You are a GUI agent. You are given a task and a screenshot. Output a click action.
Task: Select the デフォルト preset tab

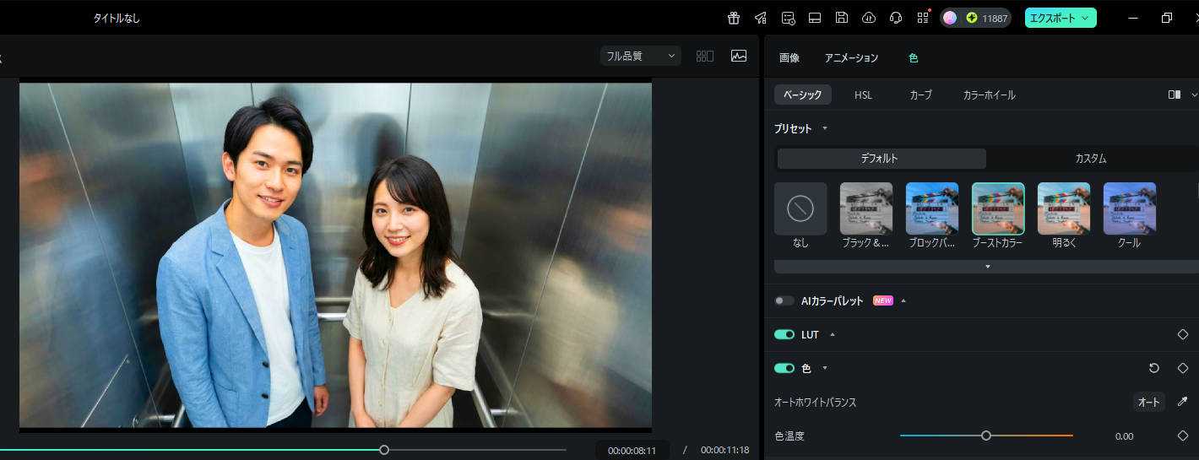[x=881, y=159]
